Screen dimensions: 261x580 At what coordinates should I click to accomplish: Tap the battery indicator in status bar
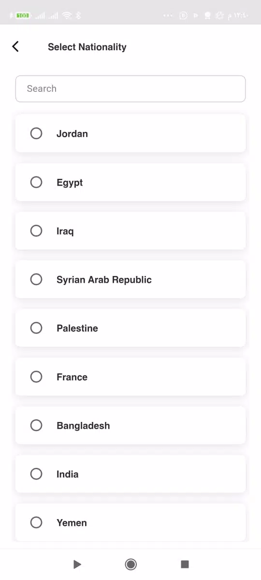23,15
